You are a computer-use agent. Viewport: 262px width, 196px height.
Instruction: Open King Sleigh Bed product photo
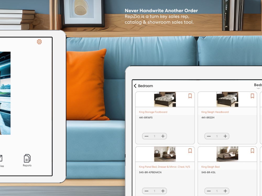pos(227,154)
